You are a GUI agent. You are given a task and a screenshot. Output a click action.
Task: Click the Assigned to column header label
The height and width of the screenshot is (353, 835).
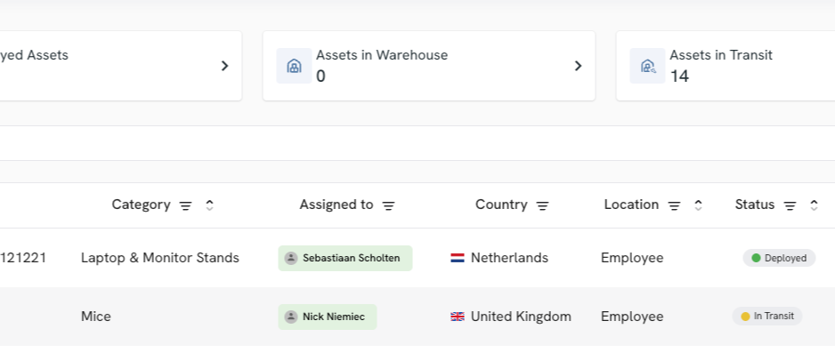point(336,205)
